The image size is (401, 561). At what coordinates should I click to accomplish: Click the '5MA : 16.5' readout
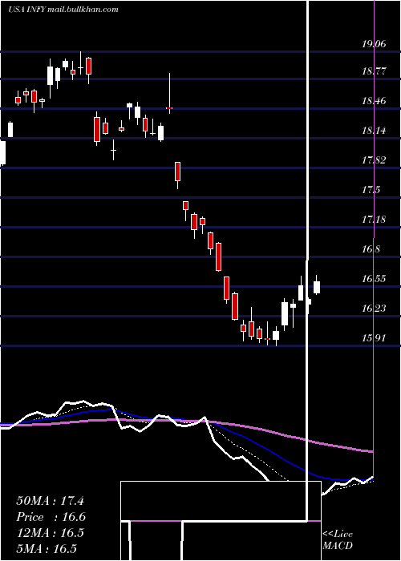[x=47, y=549]
